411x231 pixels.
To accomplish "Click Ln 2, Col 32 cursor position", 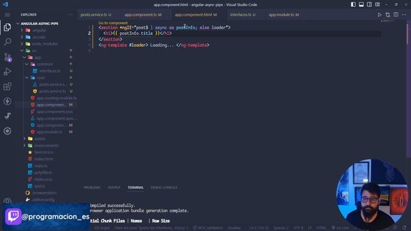I will coord(259,228).
